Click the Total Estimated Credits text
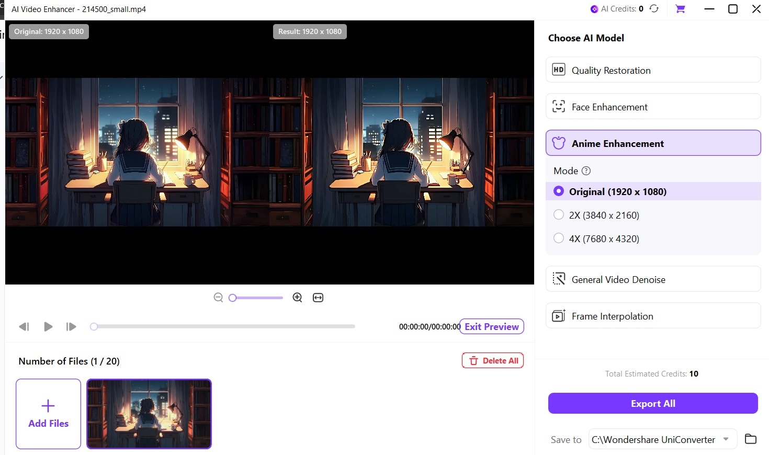This screenshot has height=455, width=769. [x=652, y=373]
